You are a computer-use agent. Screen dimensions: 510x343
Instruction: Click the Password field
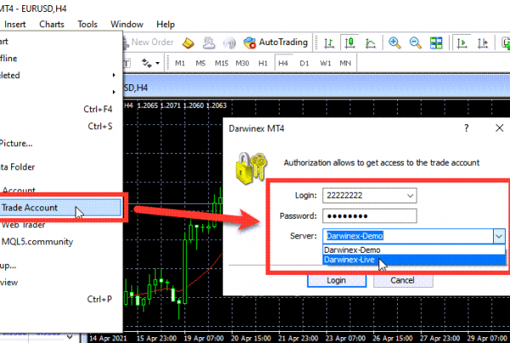click(x=370, y=215)
